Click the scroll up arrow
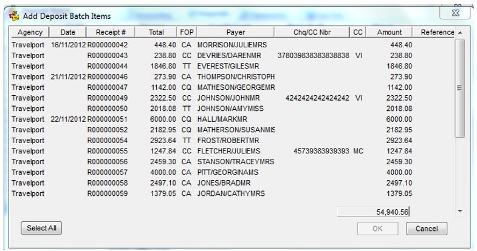Image resolution: width=477 pixels, height=251 pixels. pyautogui.click(x=460, y=33)
